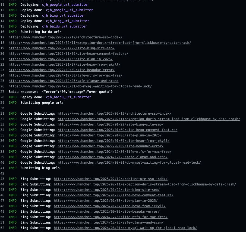Click Bing Submitting exception-doris-stream-load URL

145,184
